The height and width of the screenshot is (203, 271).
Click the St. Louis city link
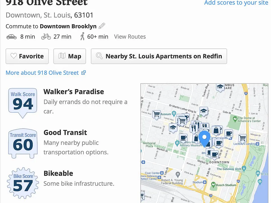click(57, 15)
